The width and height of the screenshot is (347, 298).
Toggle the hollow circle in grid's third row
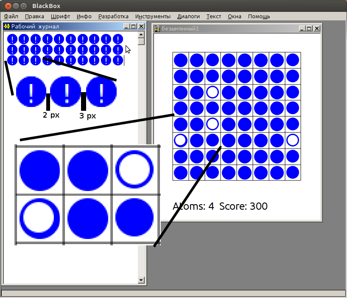coord(213,92)
